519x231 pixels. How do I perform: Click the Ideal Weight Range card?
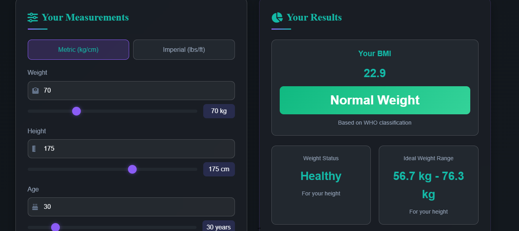428,185
